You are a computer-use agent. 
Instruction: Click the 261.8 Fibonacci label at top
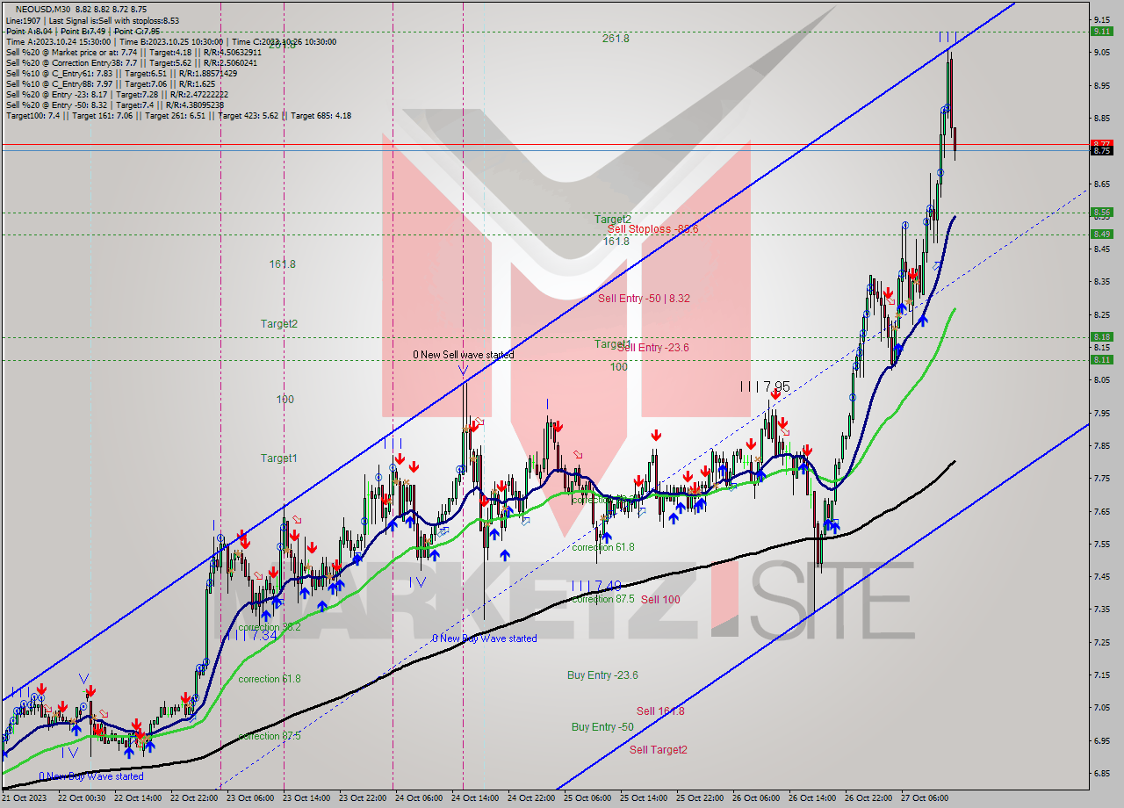(x=616, y=39)
